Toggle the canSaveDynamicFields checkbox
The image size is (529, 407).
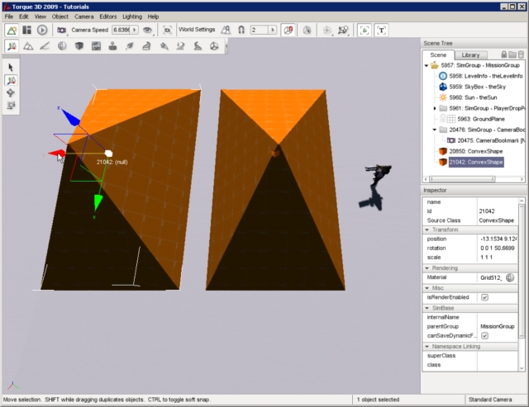[x=484, y=336]
